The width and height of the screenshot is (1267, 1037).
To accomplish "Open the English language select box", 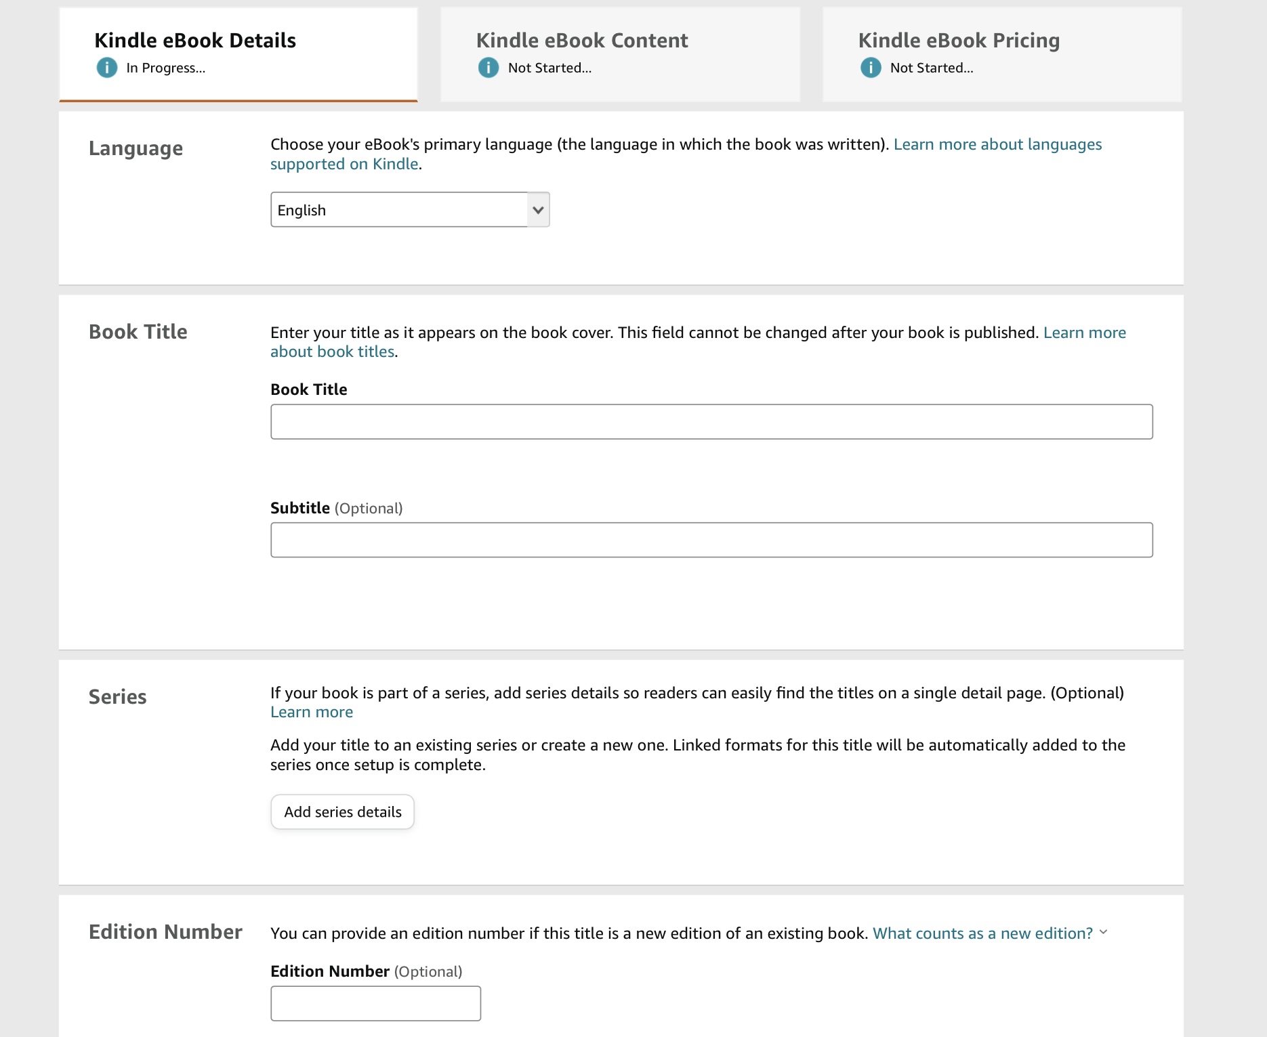I will 400,210.
